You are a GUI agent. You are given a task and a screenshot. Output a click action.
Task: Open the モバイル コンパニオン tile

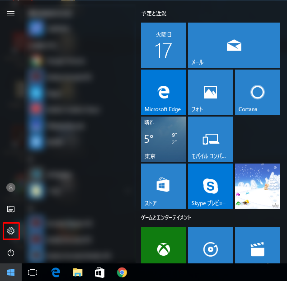(x=211, y=139)
